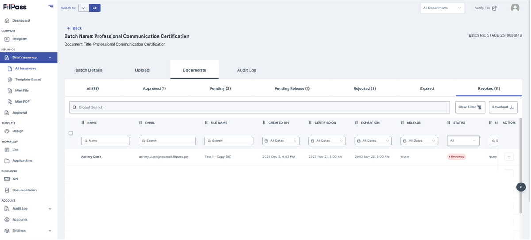Click email ashley.clark@testmail.filpass.ph
The width and height of the screenshot is (531, 240).
tap(163, 157)
